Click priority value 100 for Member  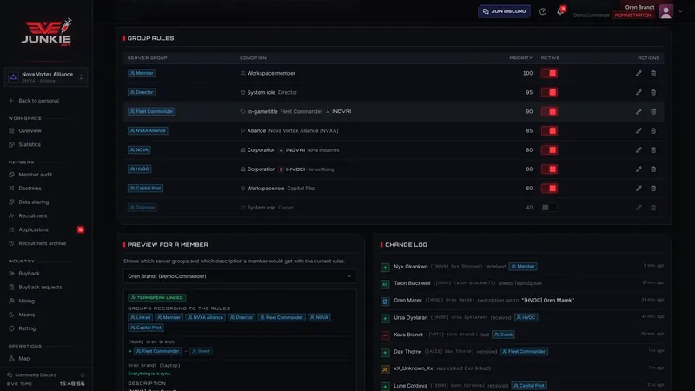[527, 73]
